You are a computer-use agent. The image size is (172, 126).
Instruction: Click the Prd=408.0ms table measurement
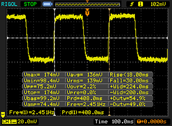(84, 98)
